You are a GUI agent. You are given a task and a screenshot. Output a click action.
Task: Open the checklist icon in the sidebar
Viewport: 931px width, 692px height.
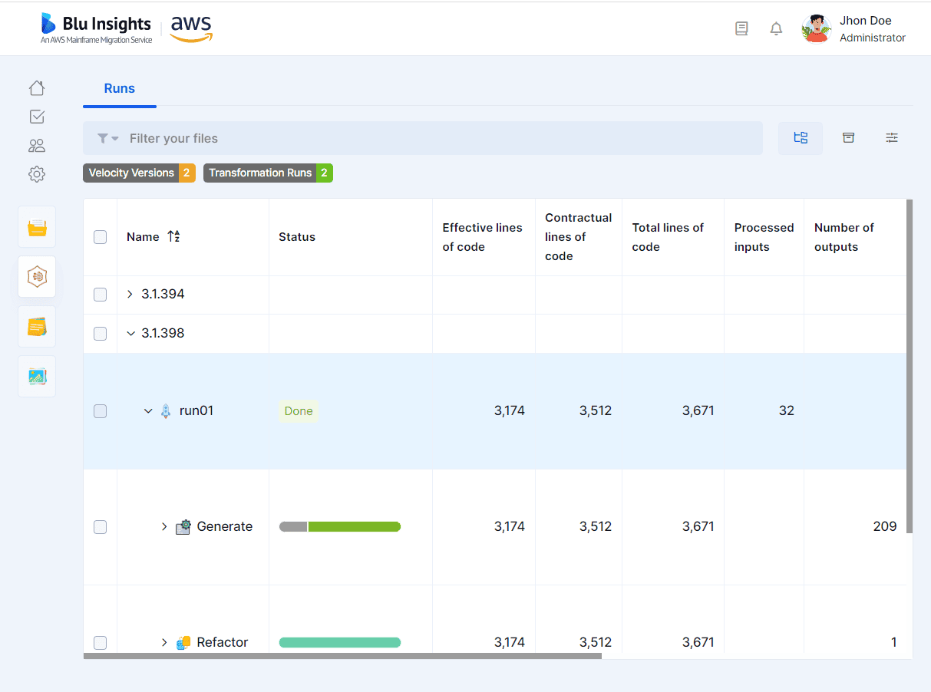37,117
